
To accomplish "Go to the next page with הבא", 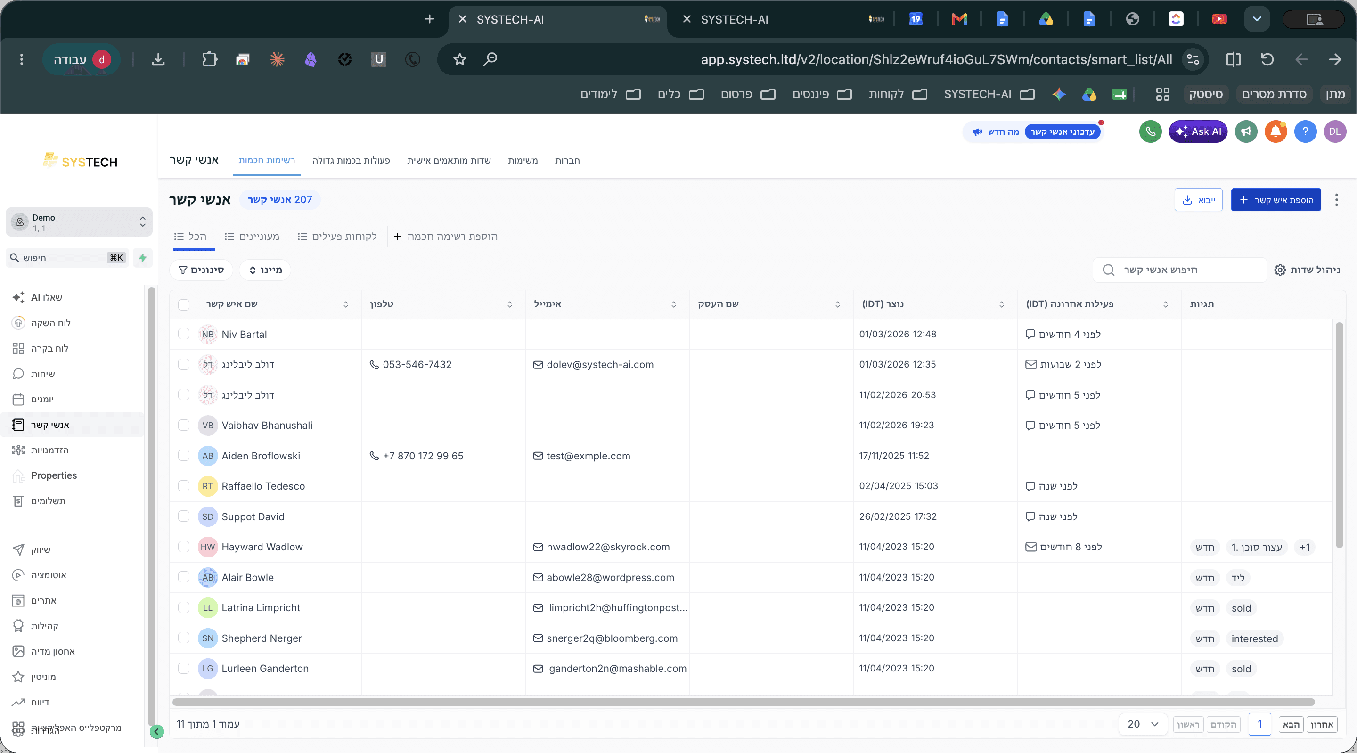I will tap(1291, 725).
